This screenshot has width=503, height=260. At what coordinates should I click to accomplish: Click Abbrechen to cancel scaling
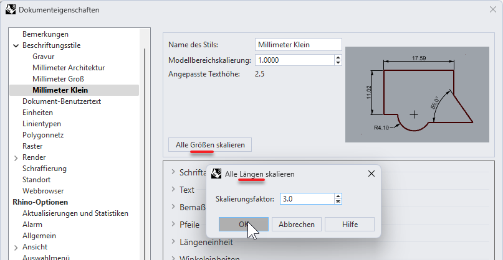pyautogui.click(x=297, y=224)
